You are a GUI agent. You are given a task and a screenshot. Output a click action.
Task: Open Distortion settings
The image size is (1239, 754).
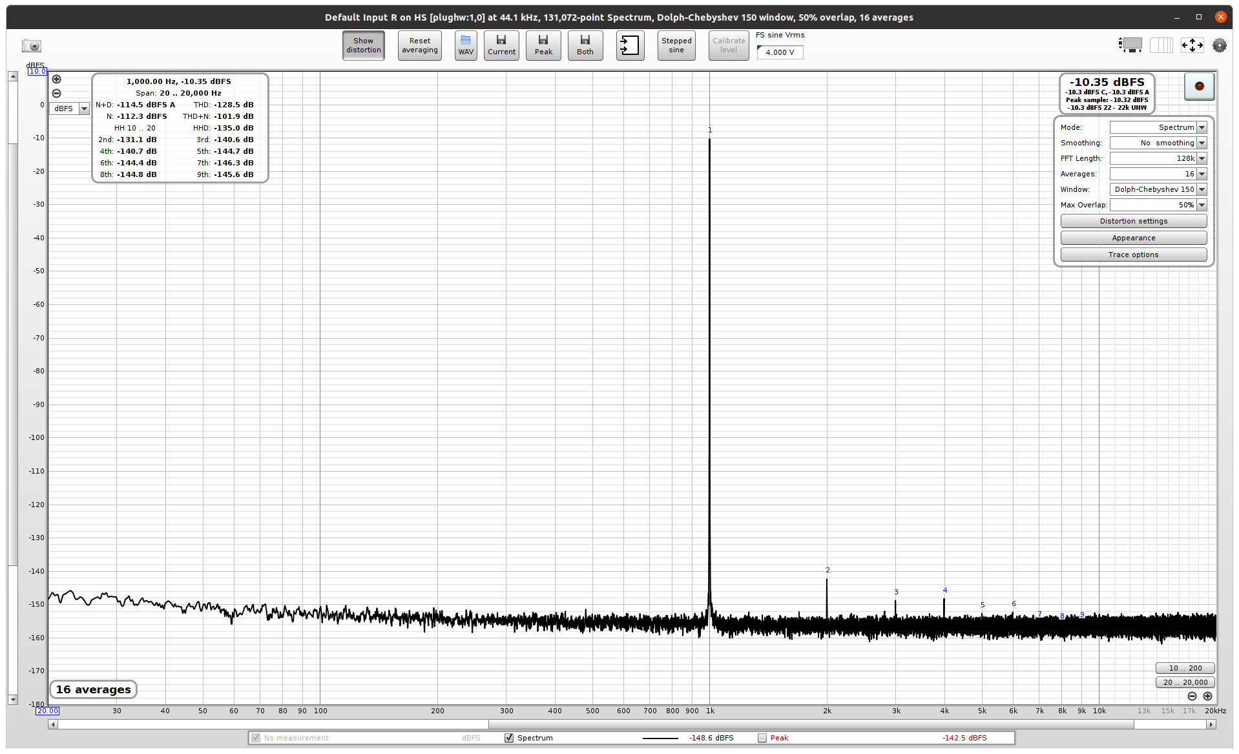click(x=1134, y=221)
